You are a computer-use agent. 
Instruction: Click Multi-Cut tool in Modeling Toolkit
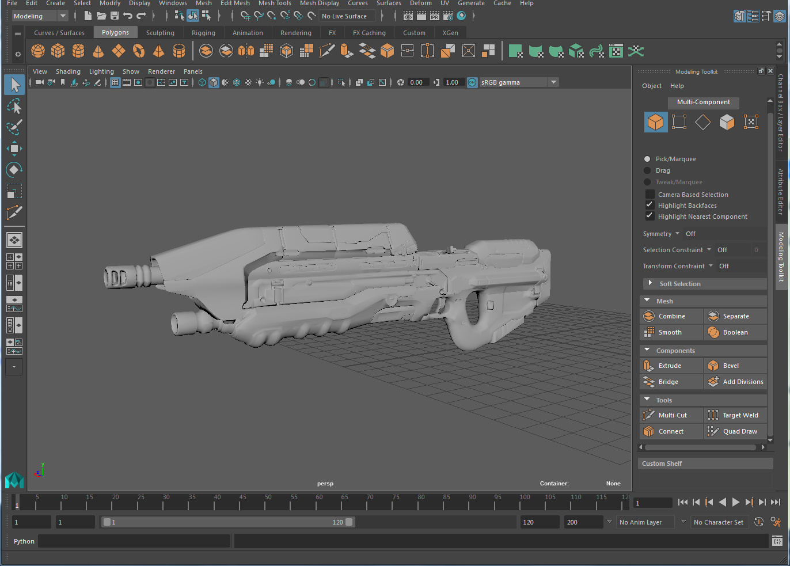click(x=671, y=415)
